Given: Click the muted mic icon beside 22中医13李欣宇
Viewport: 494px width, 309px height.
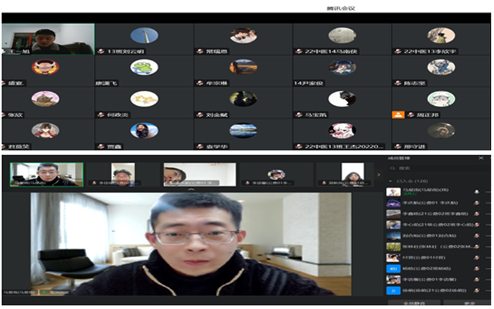Looking at the screenshot, I should pos(397,51).
